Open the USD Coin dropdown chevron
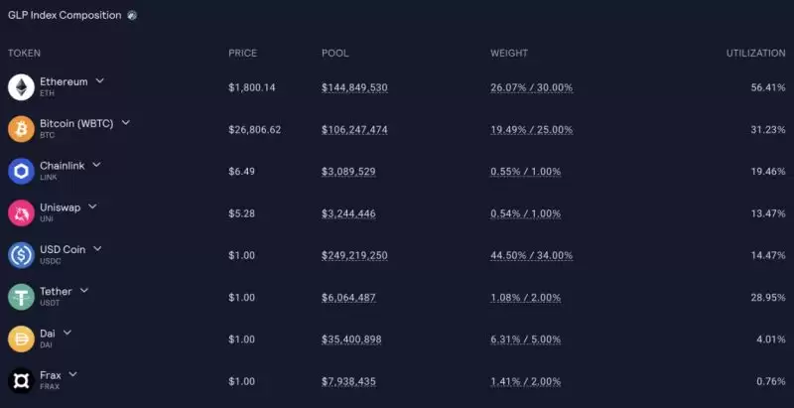The image size is (794, 408). click(x=97, y=248)
